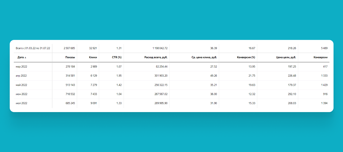
Task: Click spend value 267 567.02
Action: pos(161,94)
